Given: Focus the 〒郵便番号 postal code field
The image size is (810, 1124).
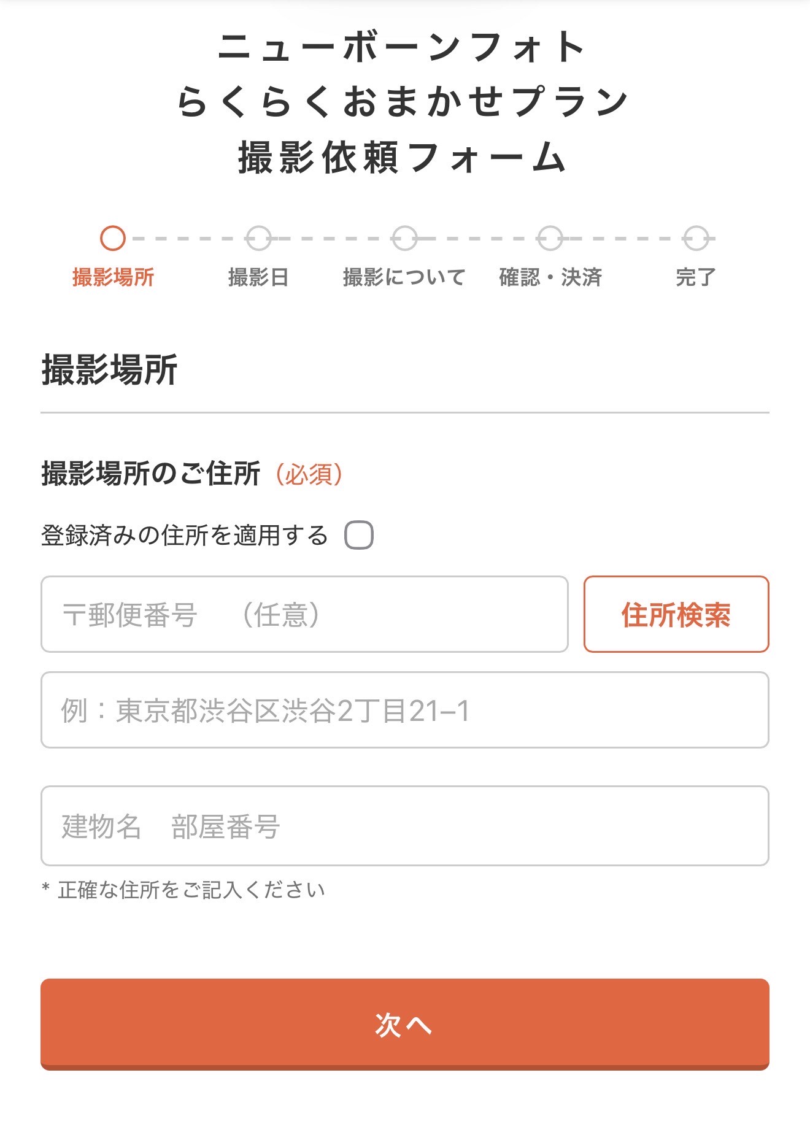Looking at the screenshot, I should pyautogui.click(x=304, y=614).
